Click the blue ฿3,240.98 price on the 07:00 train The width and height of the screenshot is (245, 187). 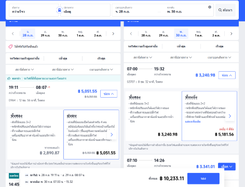tap(206, 75)
